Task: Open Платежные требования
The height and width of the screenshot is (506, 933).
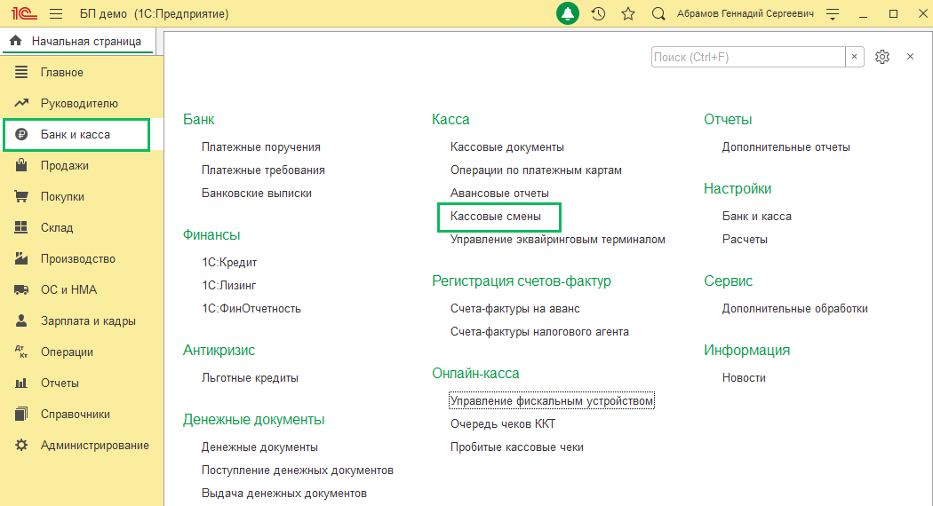Action: click(x=263, y=170)
